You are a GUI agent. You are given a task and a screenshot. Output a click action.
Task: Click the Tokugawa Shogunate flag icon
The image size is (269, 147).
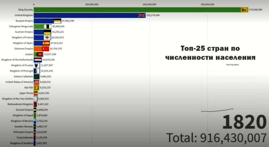[48, 26]
